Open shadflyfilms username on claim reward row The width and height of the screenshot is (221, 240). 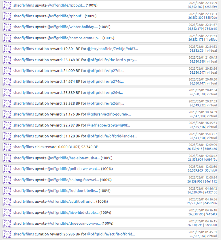coord(24,147)
